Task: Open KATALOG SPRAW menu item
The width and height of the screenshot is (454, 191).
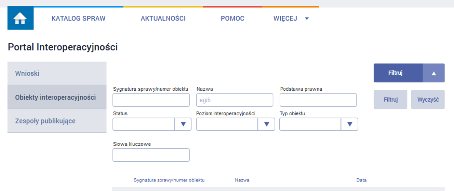Action: point(78,18)
